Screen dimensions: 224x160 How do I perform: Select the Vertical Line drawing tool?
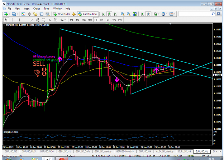tap(19, 20)
